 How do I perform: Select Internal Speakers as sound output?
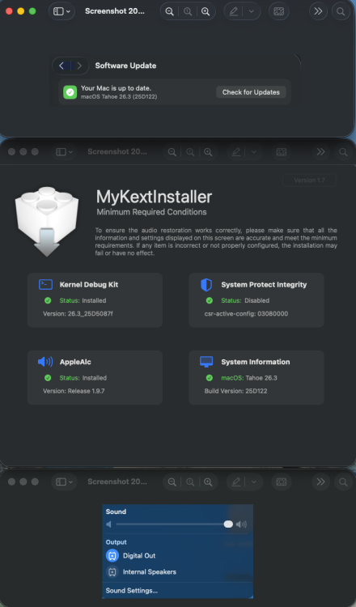(178, 572)
